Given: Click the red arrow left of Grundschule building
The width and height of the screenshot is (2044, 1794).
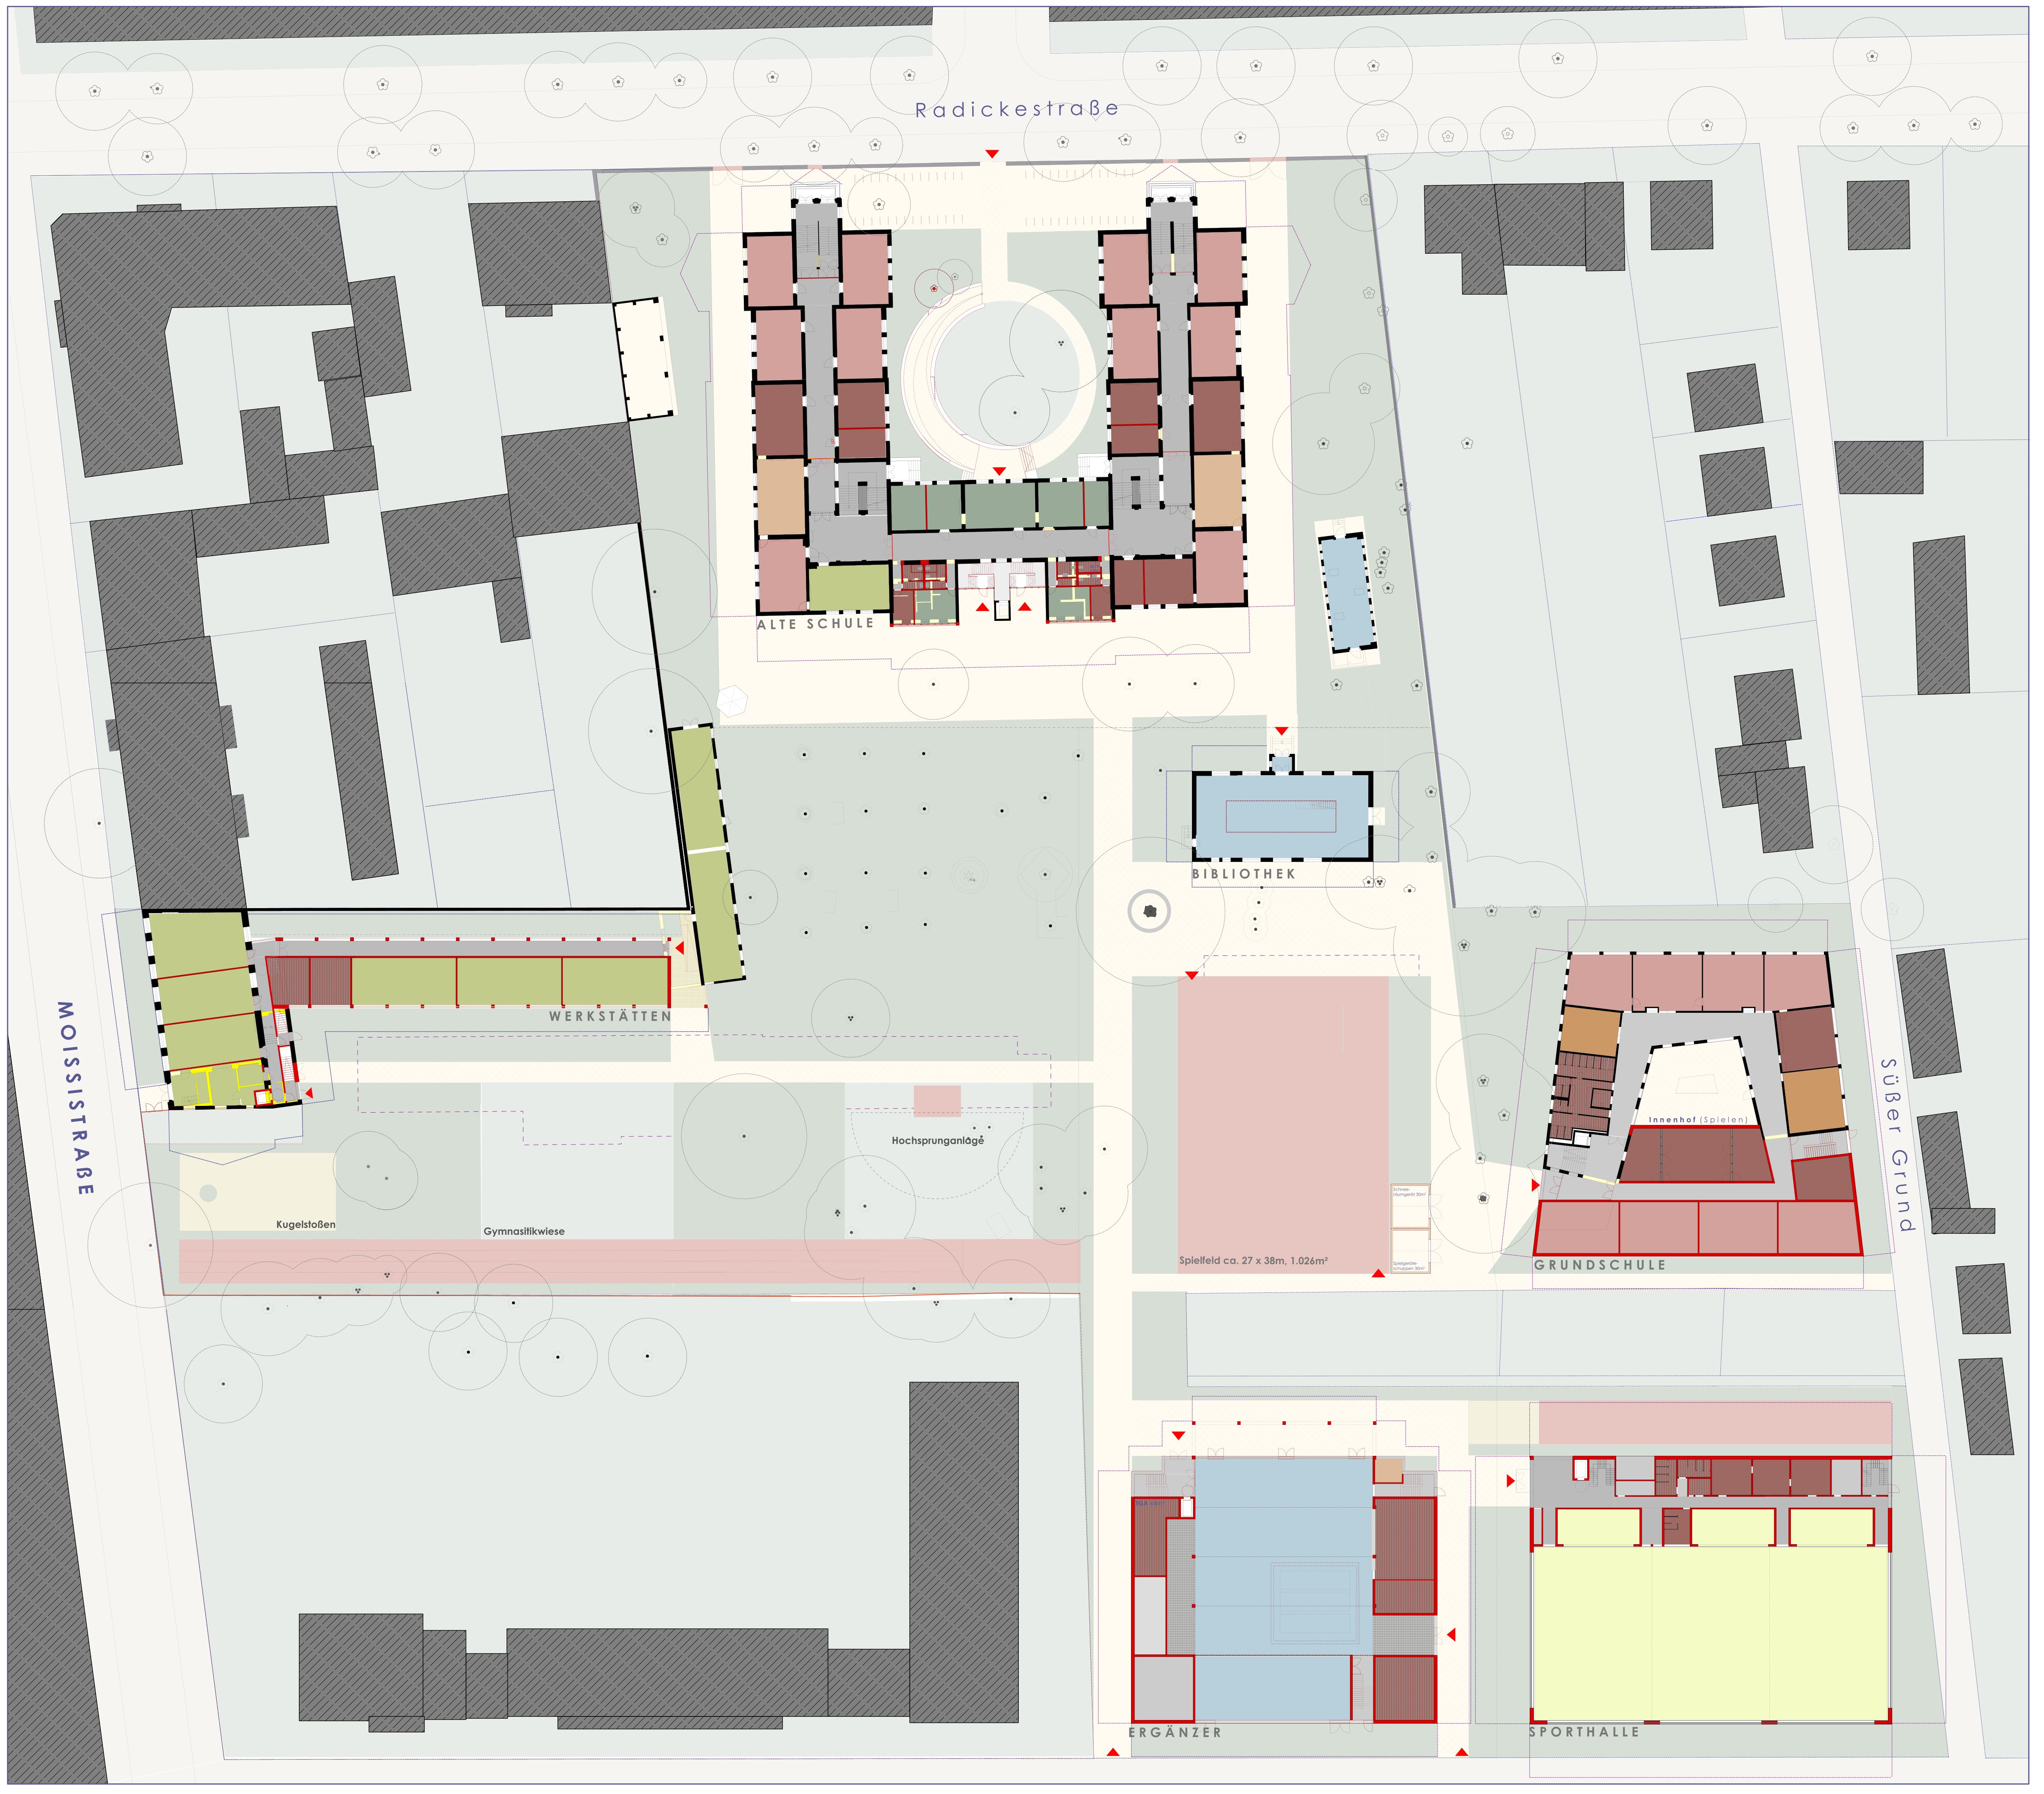Looking at the screenshot, I should point(1535,1185).
